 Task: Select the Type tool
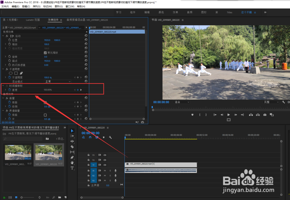[72, 168]
